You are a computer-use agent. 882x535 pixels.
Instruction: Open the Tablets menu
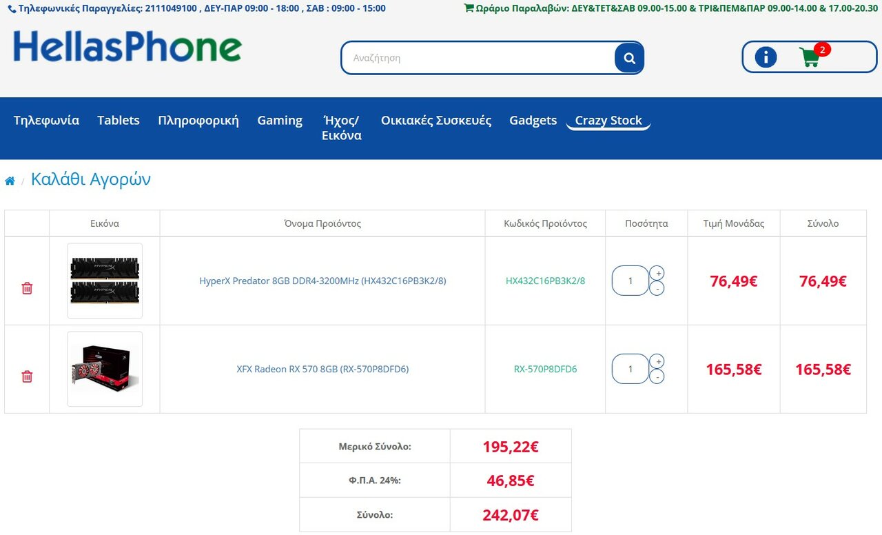[119, 120]
